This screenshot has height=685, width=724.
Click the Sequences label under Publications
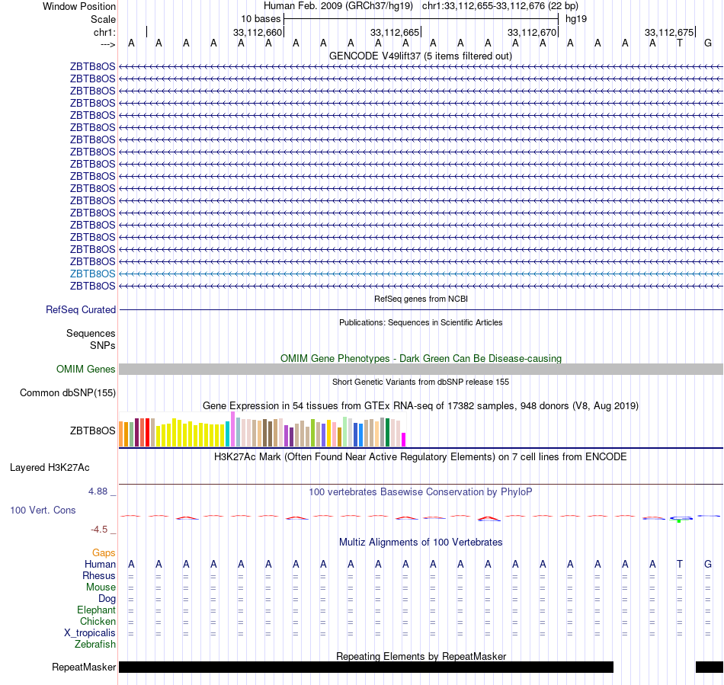(91, 333)
